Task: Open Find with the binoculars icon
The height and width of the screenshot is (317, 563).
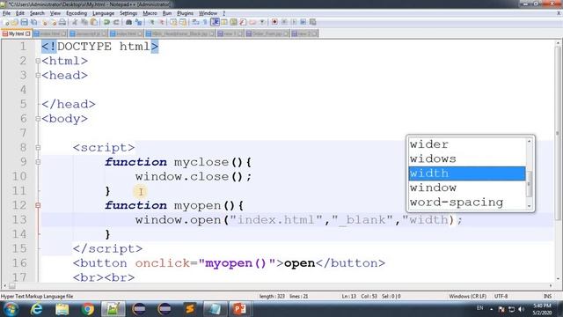Action: point(128,22)
